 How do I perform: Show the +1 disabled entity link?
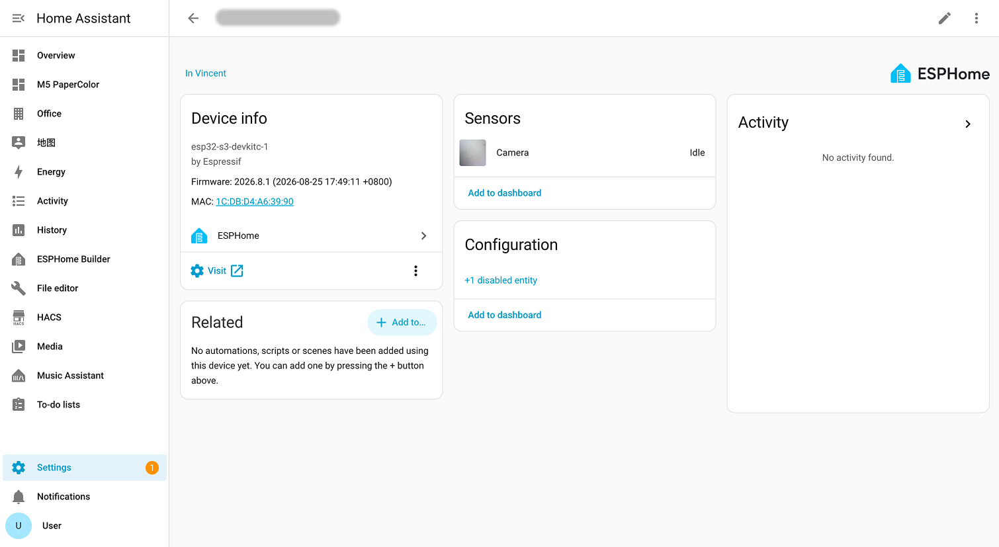point(501,280)
